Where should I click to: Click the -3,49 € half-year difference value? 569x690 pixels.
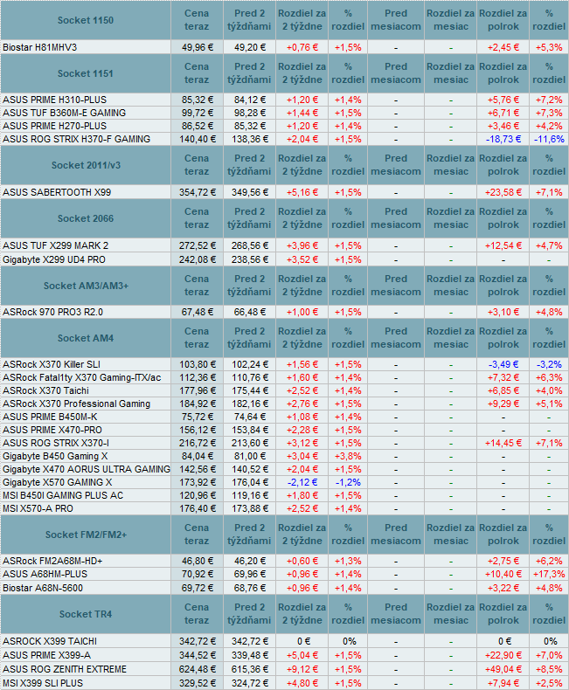pos(503,364)
